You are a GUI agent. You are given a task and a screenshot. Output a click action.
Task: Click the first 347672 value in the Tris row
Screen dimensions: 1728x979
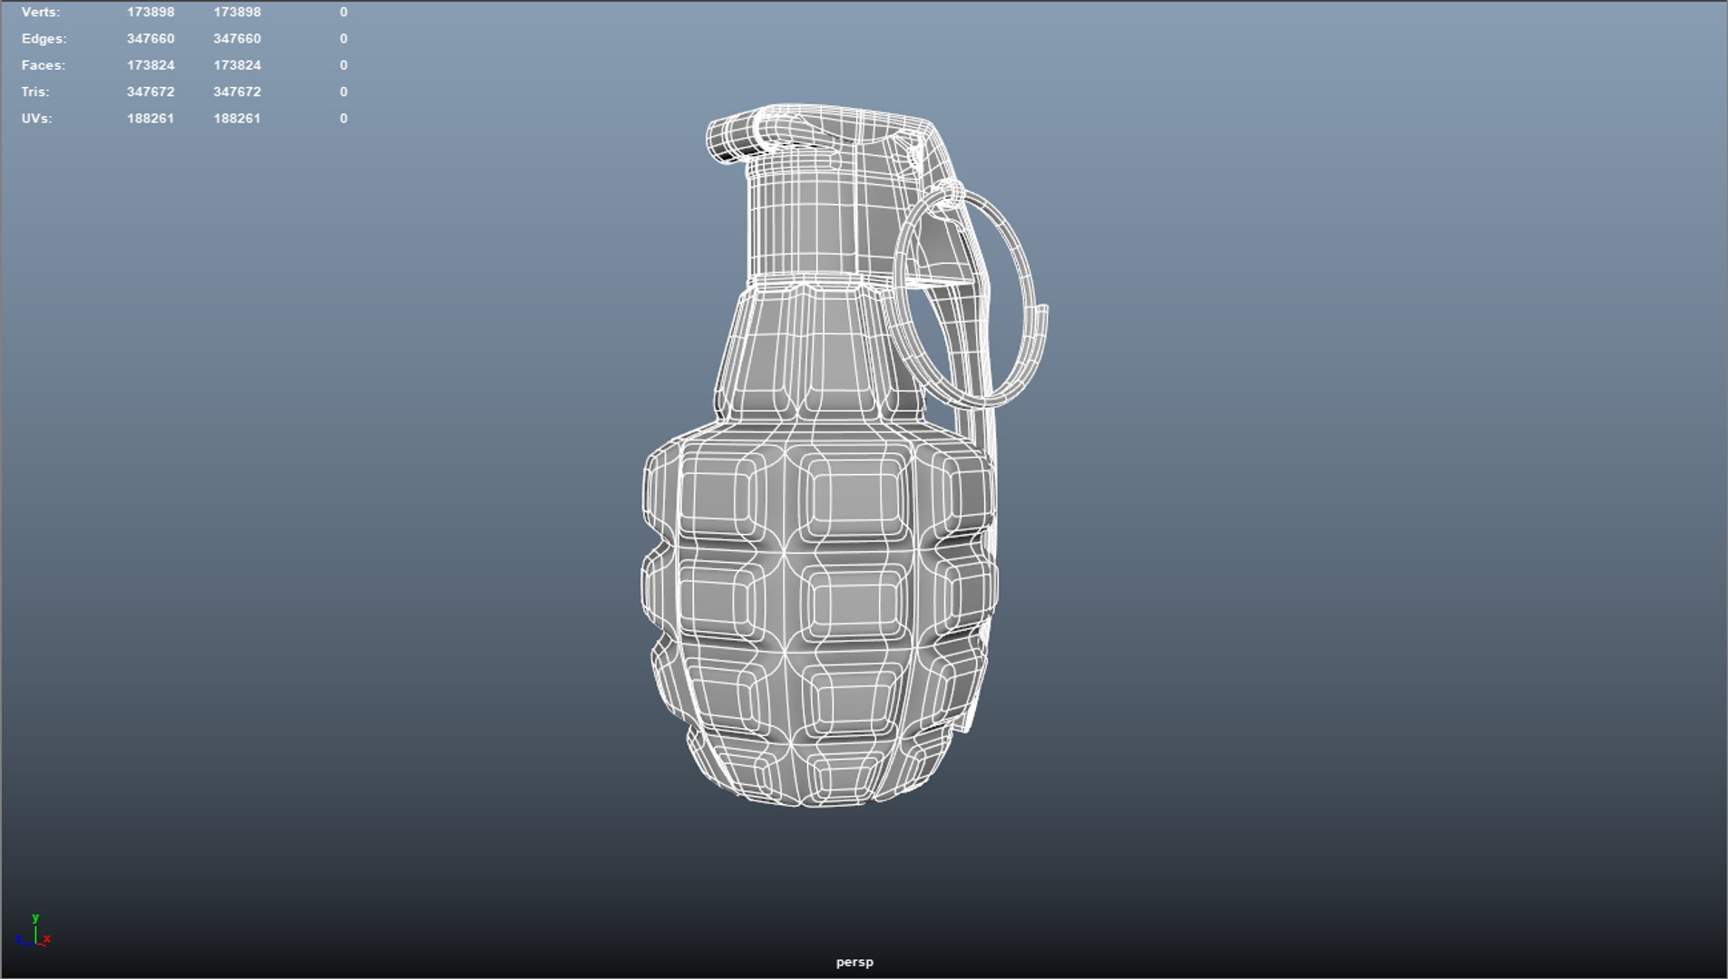[x=151, y=92]
